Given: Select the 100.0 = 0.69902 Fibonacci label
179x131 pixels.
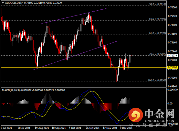Looking at the screenshot, I should point(157,80).
